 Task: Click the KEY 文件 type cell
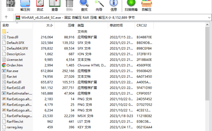(x=84, y=127)
